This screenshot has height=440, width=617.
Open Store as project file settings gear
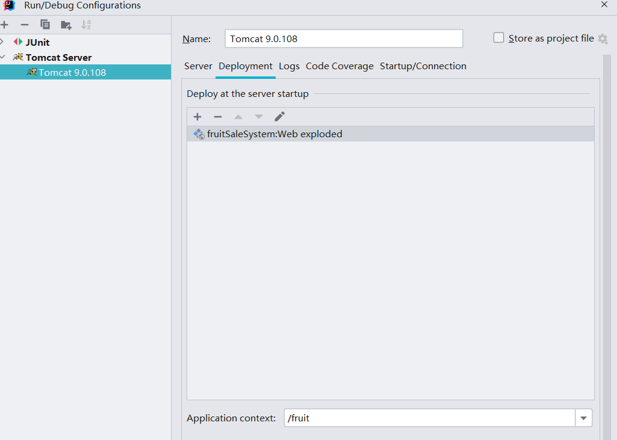pyautogui.click(x=603, y=39)
